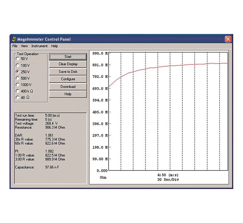Open the View menu

click(x=24, y=46)
